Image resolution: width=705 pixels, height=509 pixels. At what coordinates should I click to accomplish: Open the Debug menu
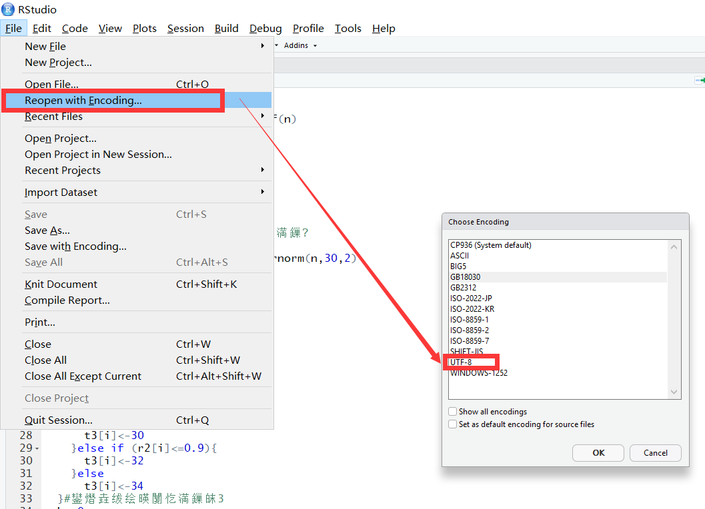(265, 28)
